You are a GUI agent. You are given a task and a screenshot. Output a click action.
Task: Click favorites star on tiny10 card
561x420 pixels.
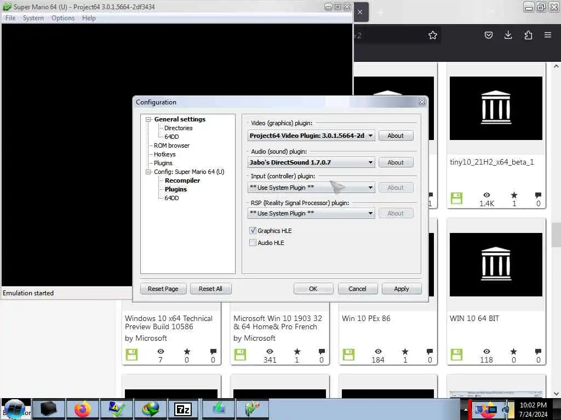pos(514,195)
